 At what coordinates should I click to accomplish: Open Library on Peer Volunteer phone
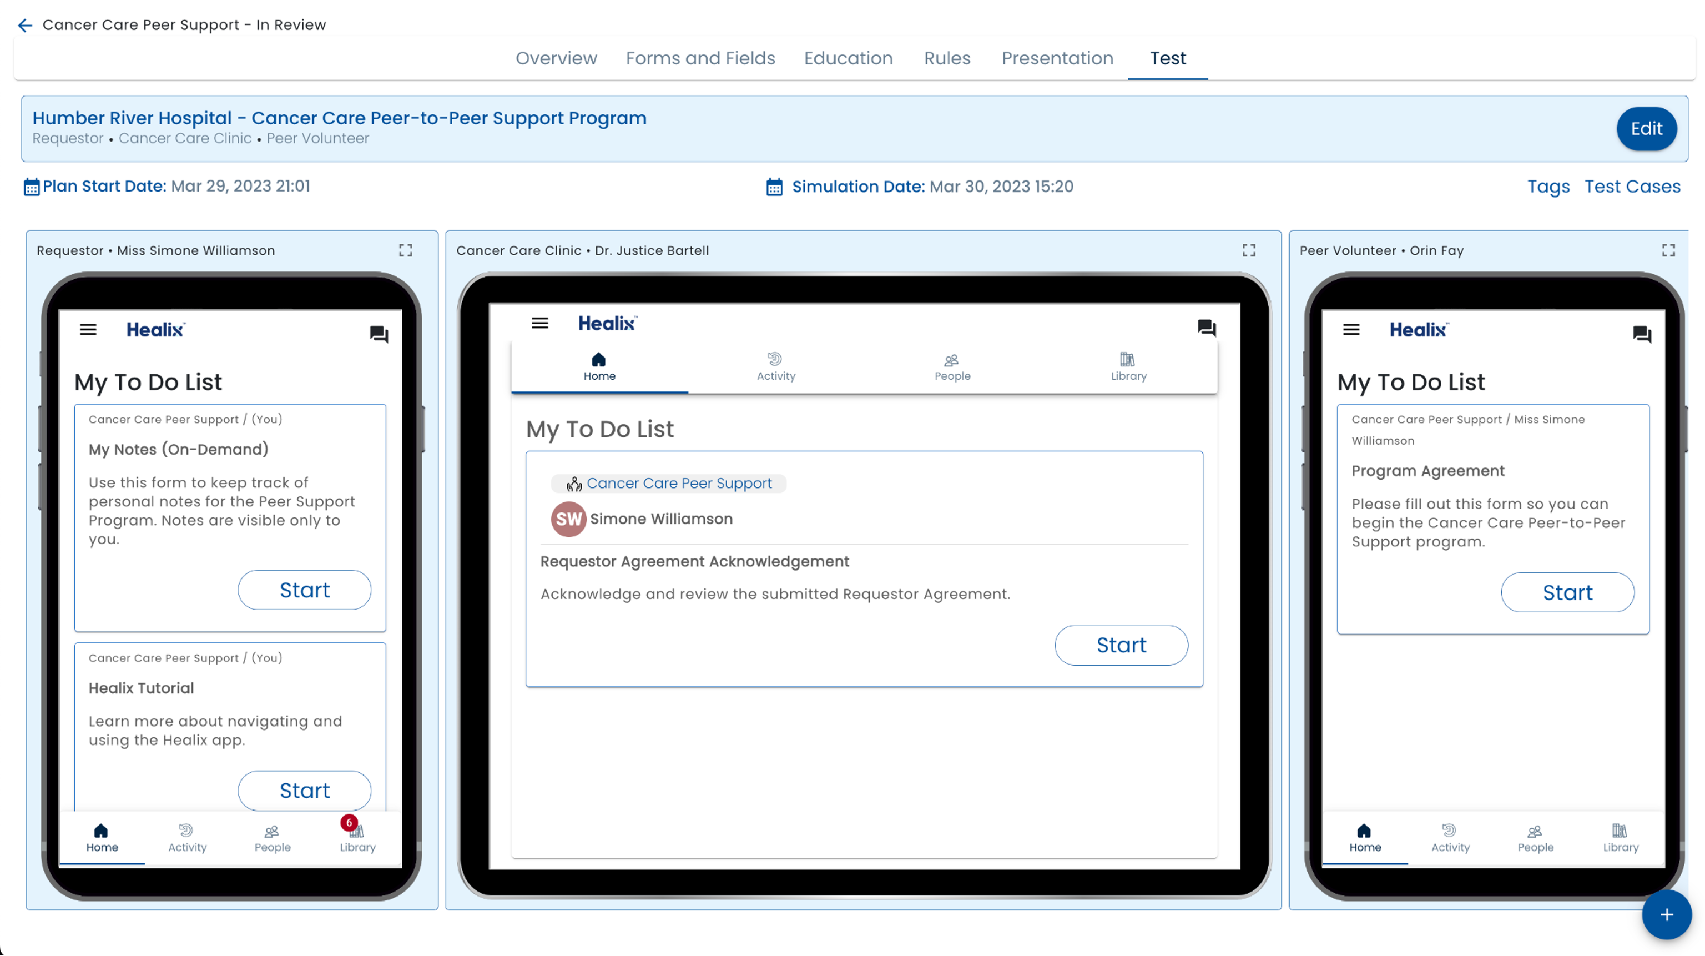[1620, 838]
